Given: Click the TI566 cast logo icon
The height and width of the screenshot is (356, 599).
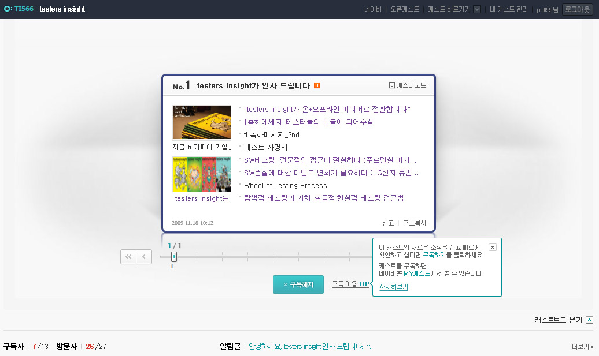Looking at the screenshot, I should (x=8, y=9).
